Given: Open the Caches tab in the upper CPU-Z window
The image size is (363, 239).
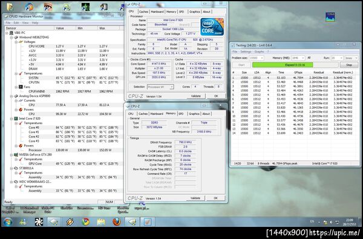Looking at the screenshot, I should tap(143, 11).
